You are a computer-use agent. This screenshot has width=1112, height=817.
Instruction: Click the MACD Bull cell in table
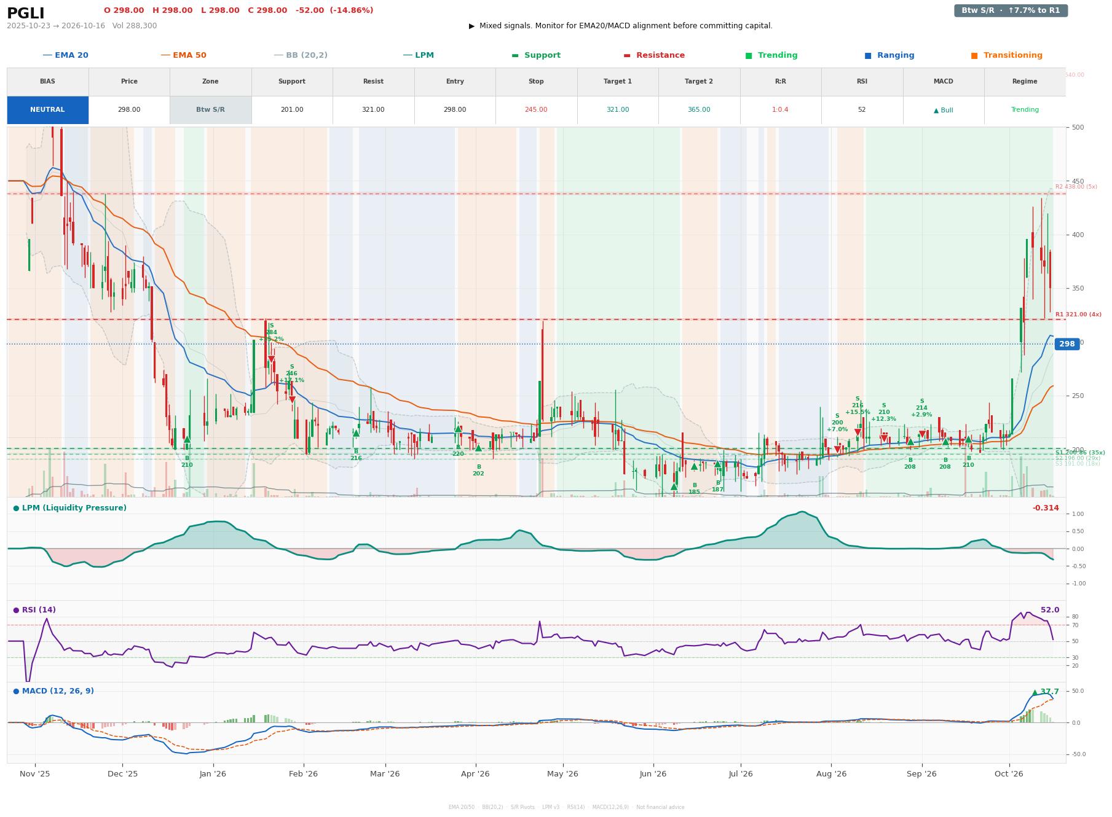click(943, 110)
